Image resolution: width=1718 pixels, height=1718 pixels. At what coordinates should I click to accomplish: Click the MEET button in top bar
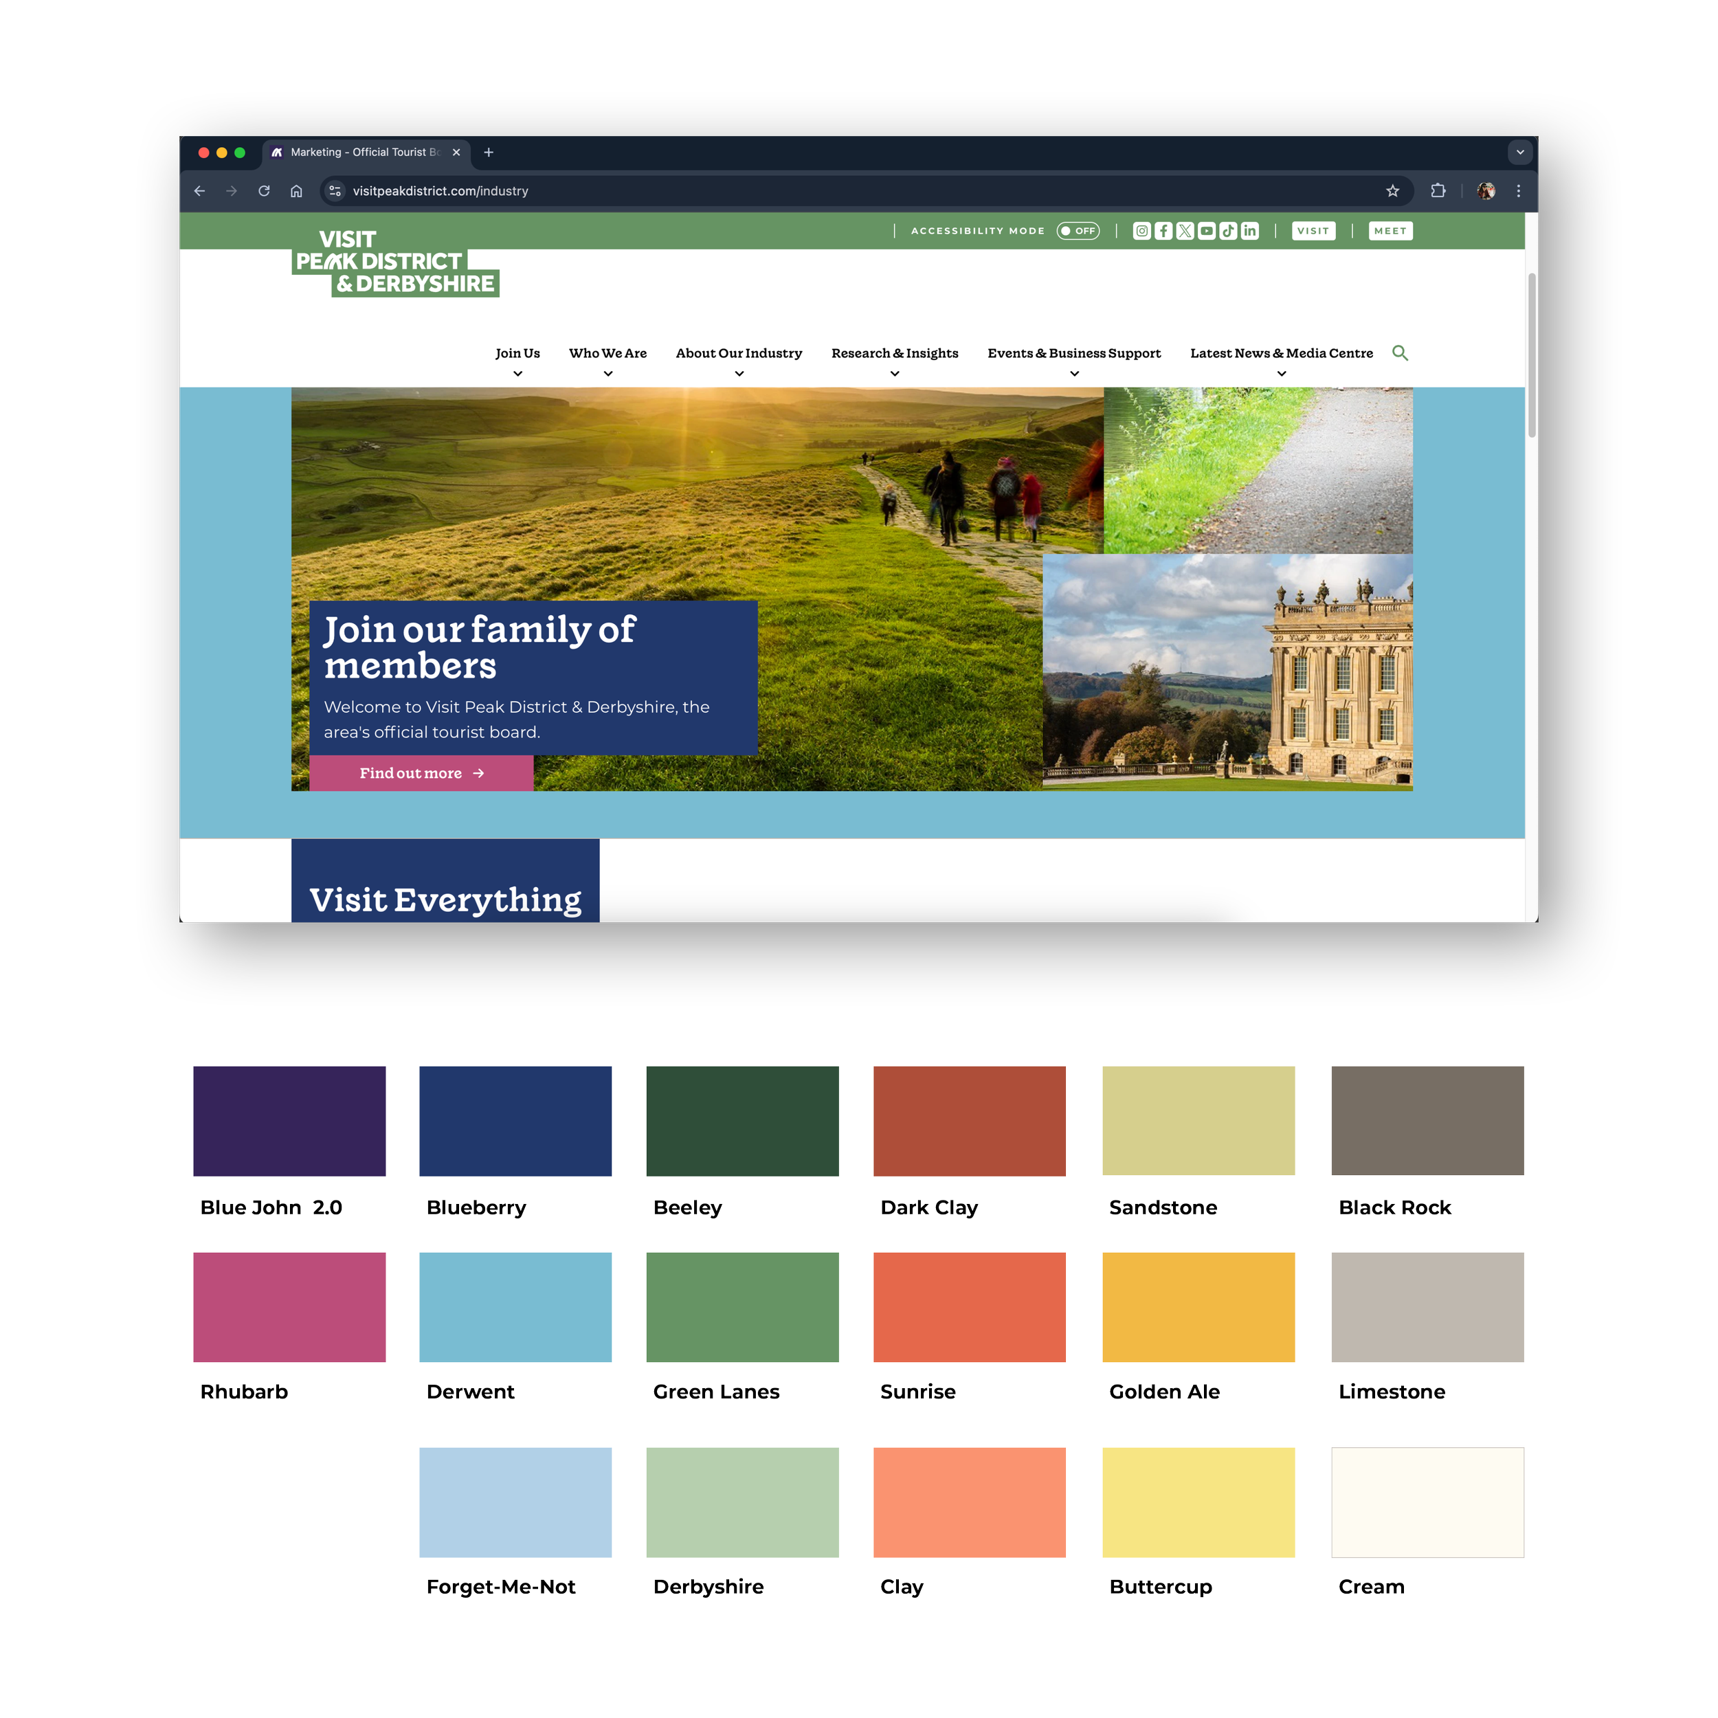[1391, 231]
